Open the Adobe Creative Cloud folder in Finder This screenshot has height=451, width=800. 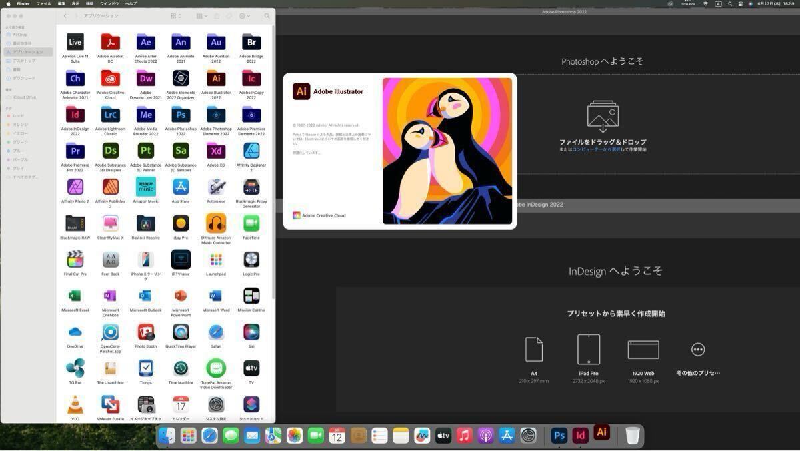[110, 79]
